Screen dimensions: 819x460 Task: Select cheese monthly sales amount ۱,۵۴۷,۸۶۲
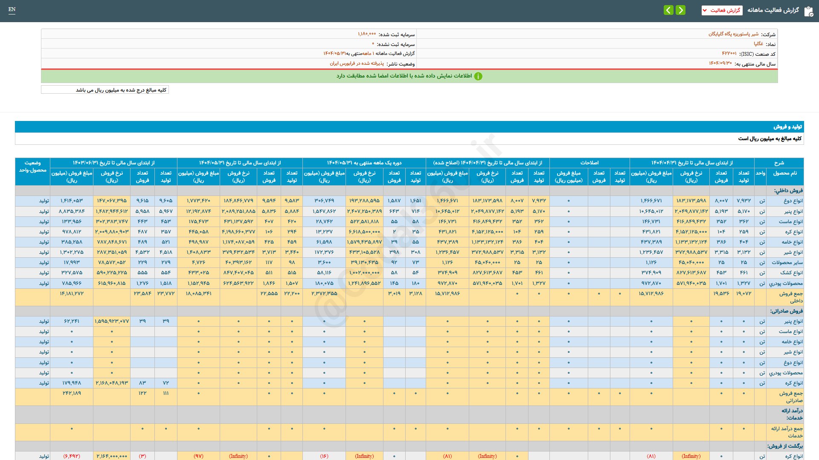324,211
